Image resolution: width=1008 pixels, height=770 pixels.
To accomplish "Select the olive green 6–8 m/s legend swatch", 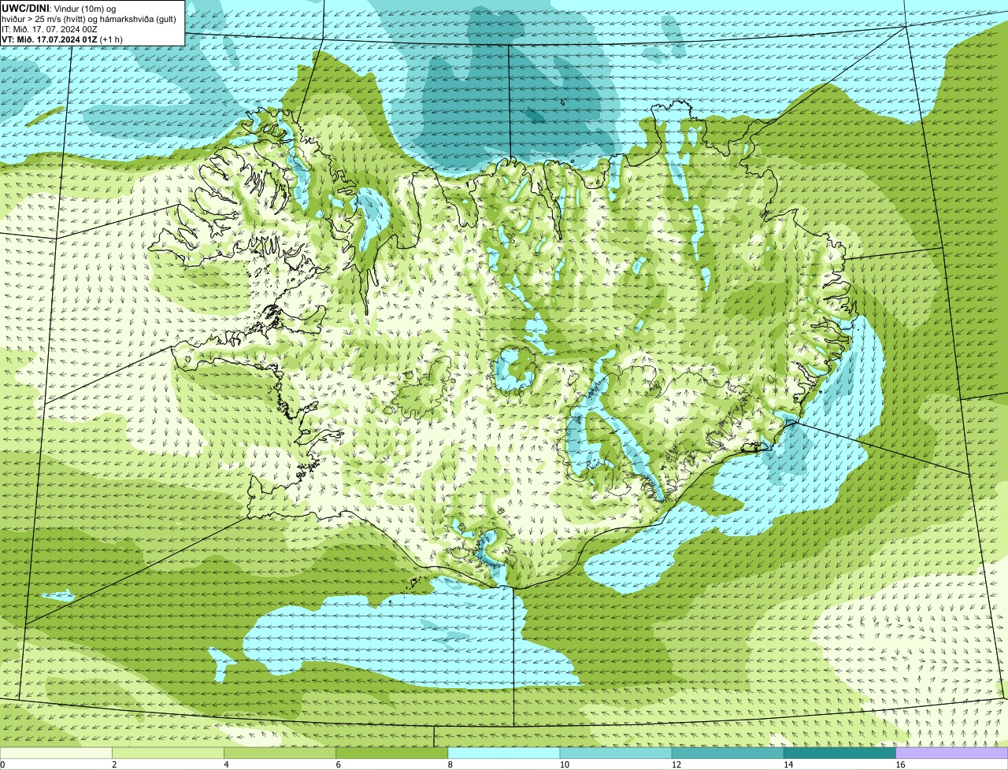I will coord(392,753).
